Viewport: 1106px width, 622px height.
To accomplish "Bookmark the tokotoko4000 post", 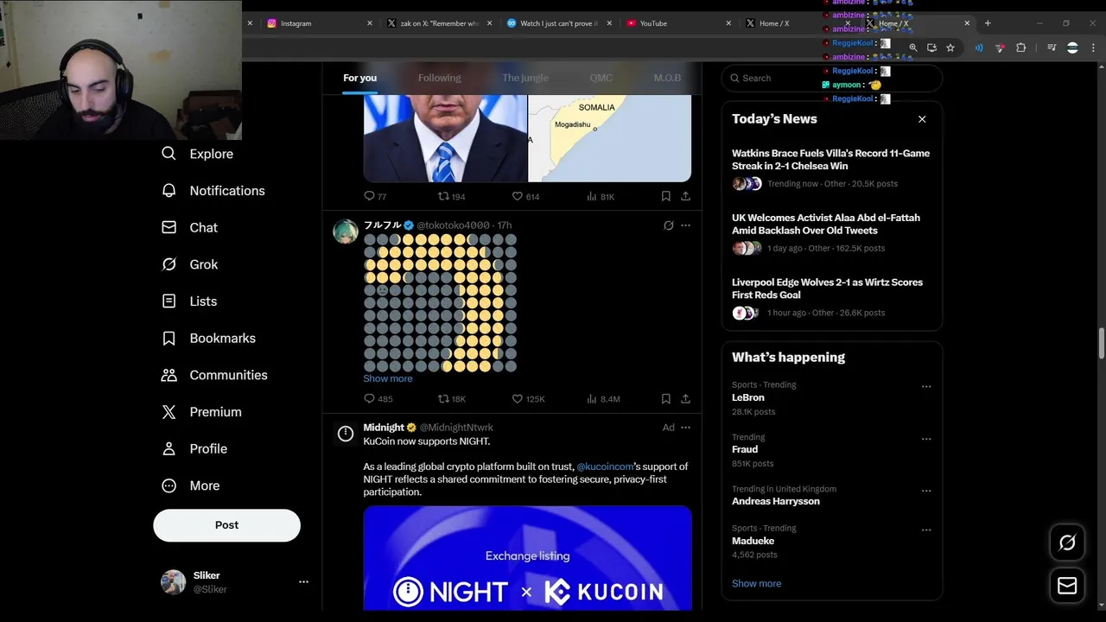I will [665, 399].
